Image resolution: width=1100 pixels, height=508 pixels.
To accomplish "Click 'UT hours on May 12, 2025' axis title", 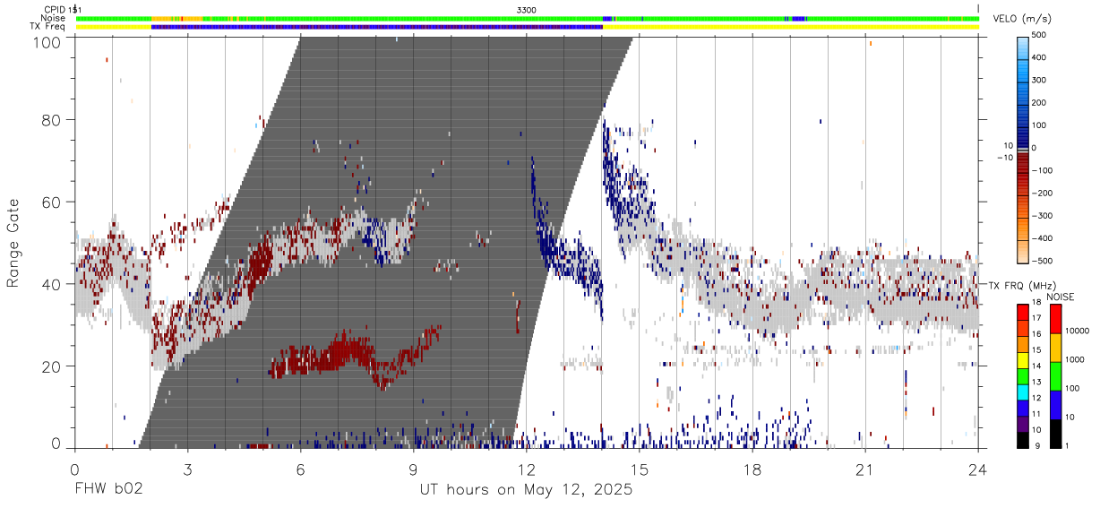I will point(527,490).
